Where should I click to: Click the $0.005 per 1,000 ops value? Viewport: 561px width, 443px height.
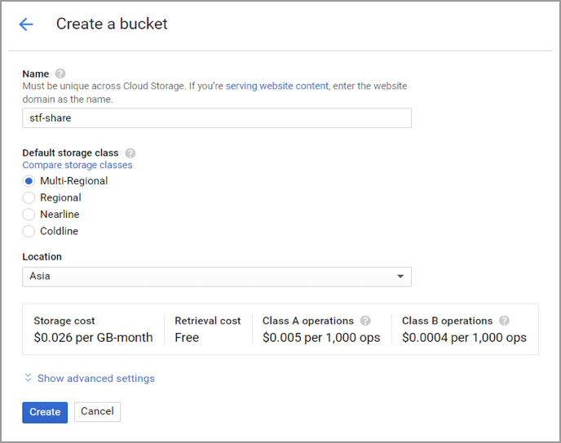[321, 338]
